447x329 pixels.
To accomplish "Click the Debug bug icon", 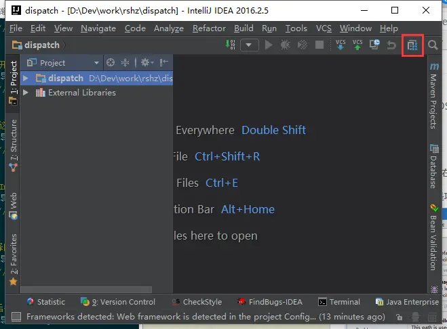I will tap(285, 45).
